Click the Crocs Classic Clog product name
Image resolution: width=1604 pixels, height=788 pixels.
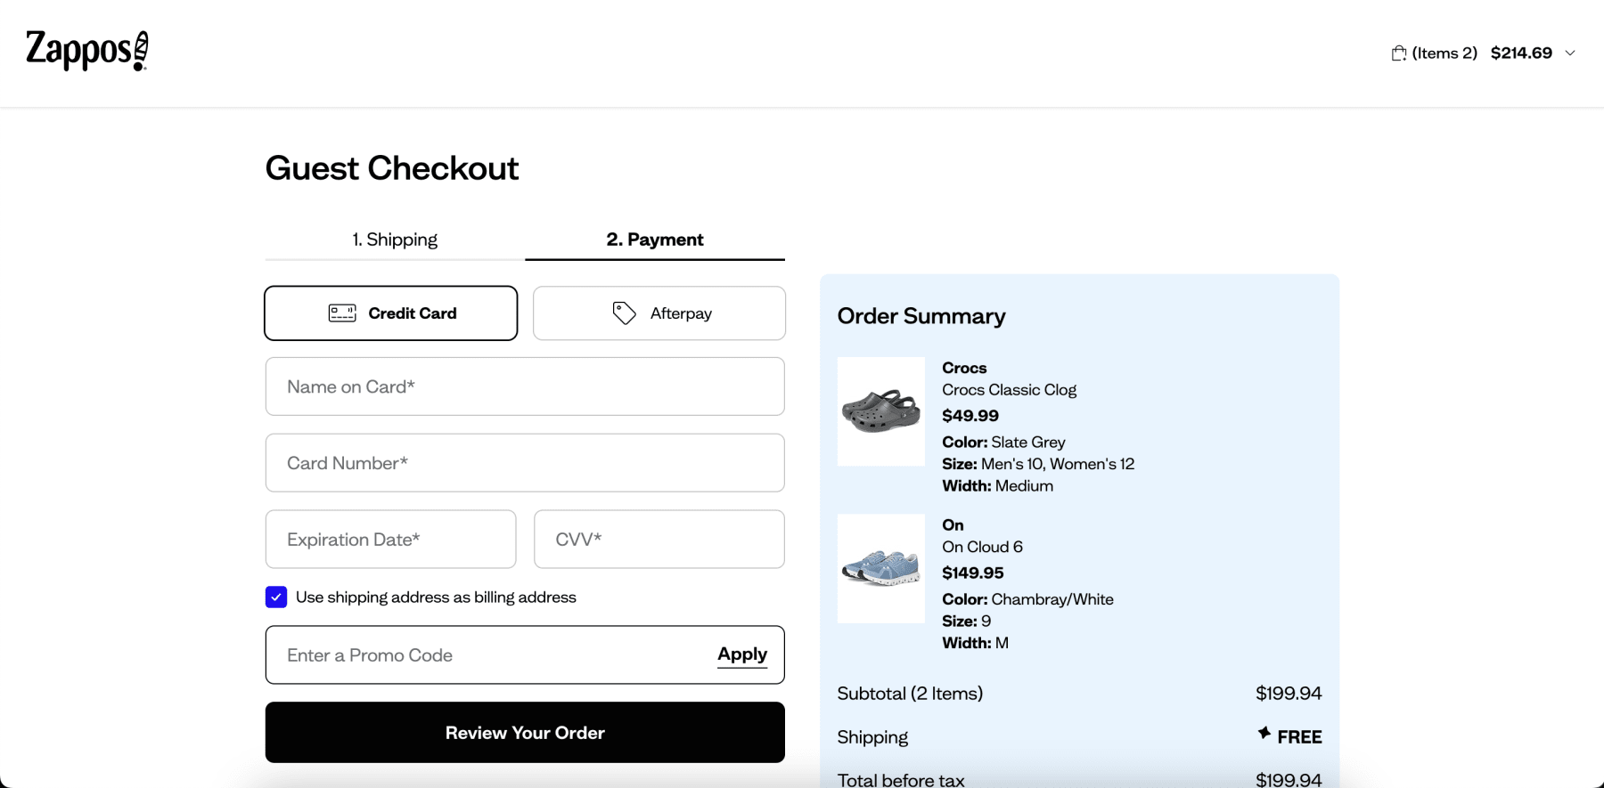click(x=1009, y=390)
